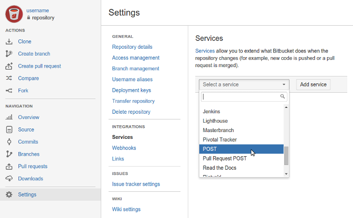Click the Source document icon
The width and height of the screenshot is (353, 218).
(9, 129)
